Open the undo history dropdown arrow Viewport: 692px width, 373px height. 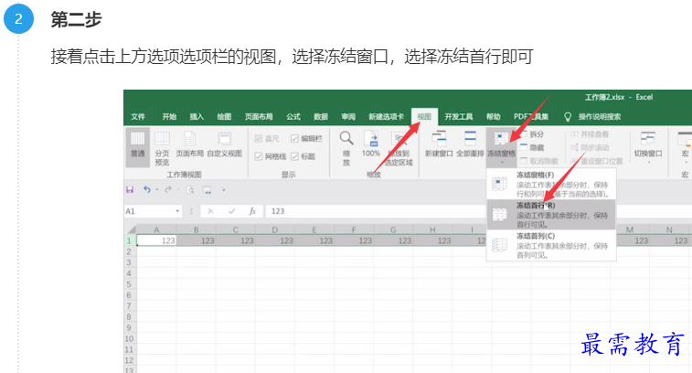(157, 190)
